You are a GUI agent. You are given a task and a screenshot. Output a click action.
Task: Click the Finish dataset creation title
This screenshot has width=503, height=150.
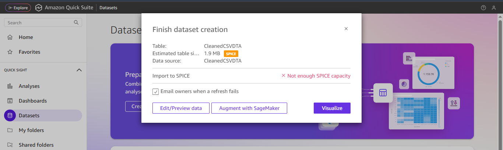point(190,29)
